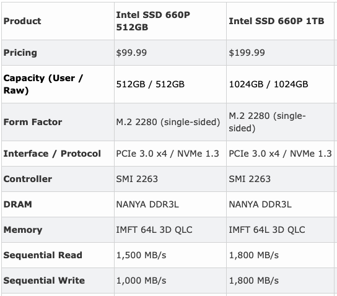Select the 1024GB / 1024GB capacity value
The width and height of the screenshot is (337, 296).
tap(268, 84)
